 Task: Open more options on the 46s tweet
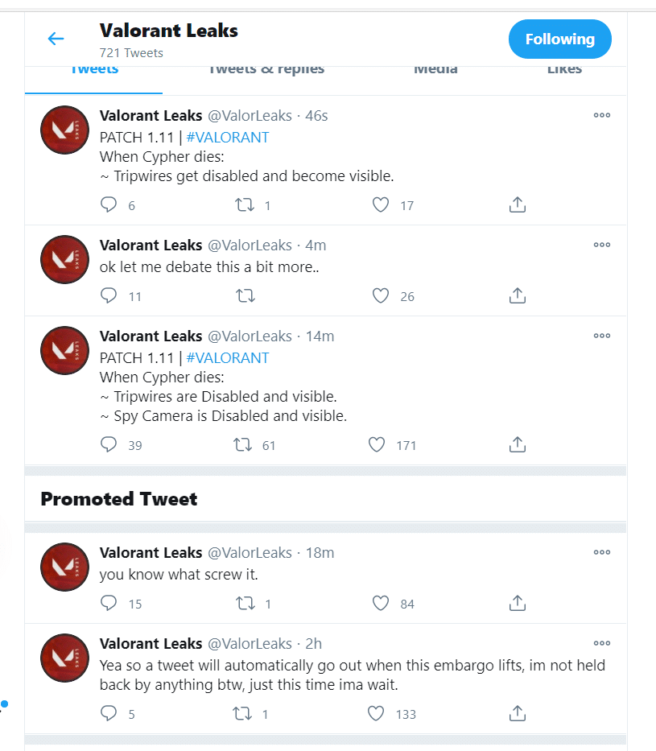pyautogui.click(x=602, y=115)
